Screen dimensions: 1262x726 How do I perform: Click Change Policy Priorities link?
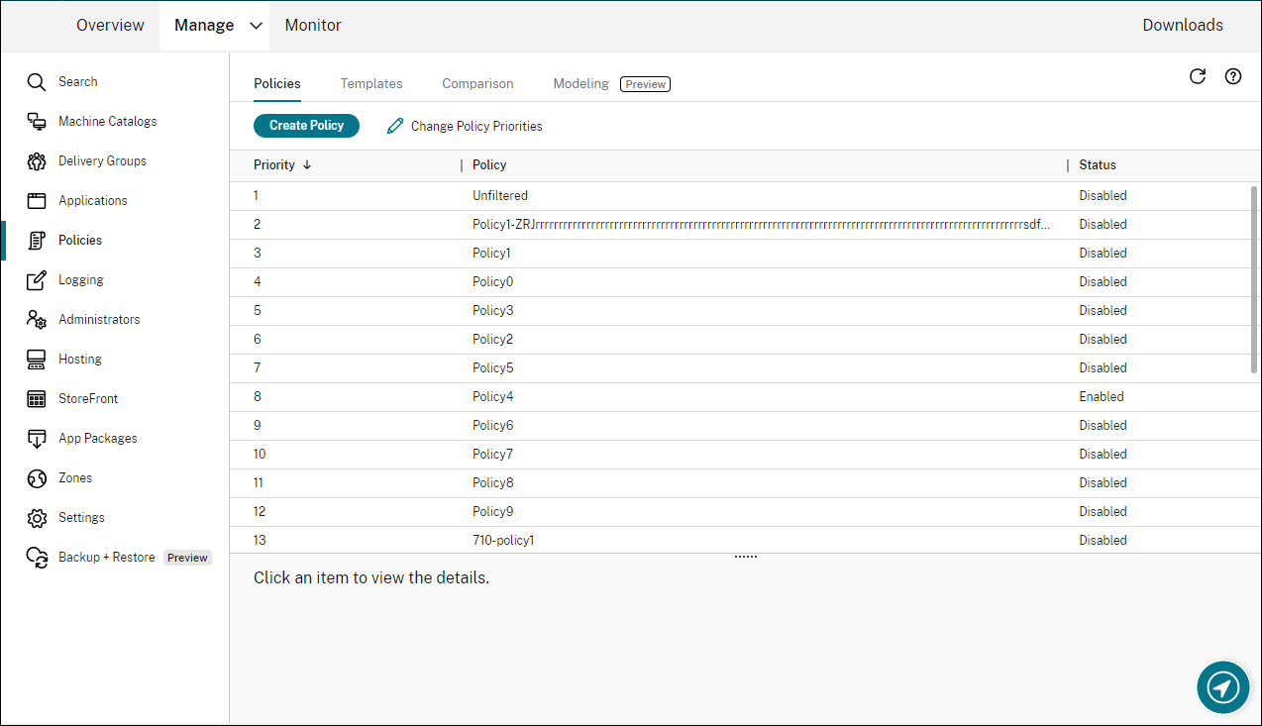pyautogui.click(x=465, y=127)
